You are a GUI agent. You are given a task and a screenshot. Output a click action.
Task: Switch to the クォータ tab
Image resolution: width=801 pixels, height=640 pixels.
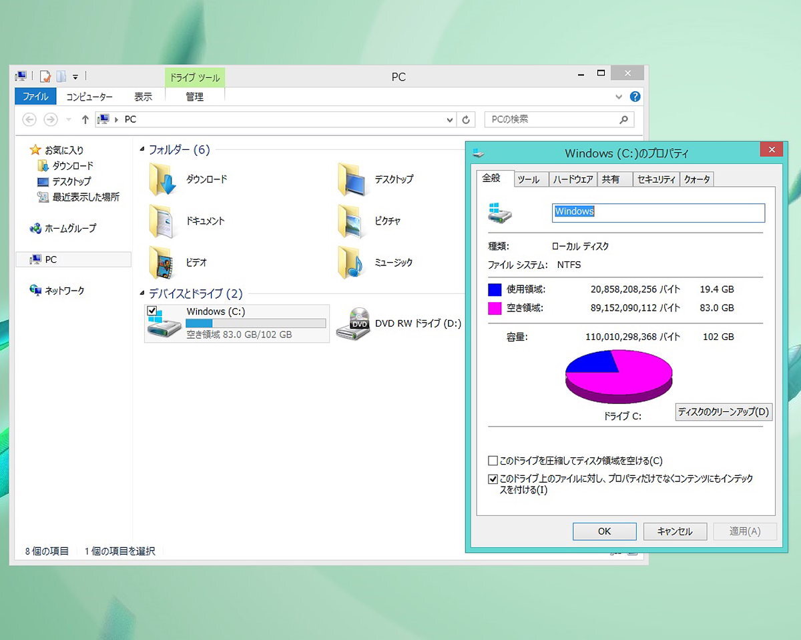(697, 179)
